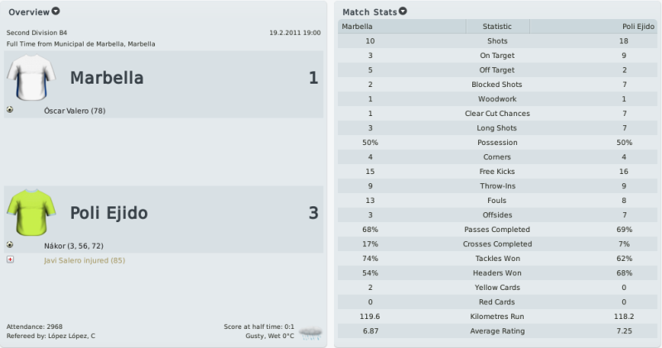Click the referee name López López, C
The height and width of the screenshot is (348, 662).
[71, 336]
